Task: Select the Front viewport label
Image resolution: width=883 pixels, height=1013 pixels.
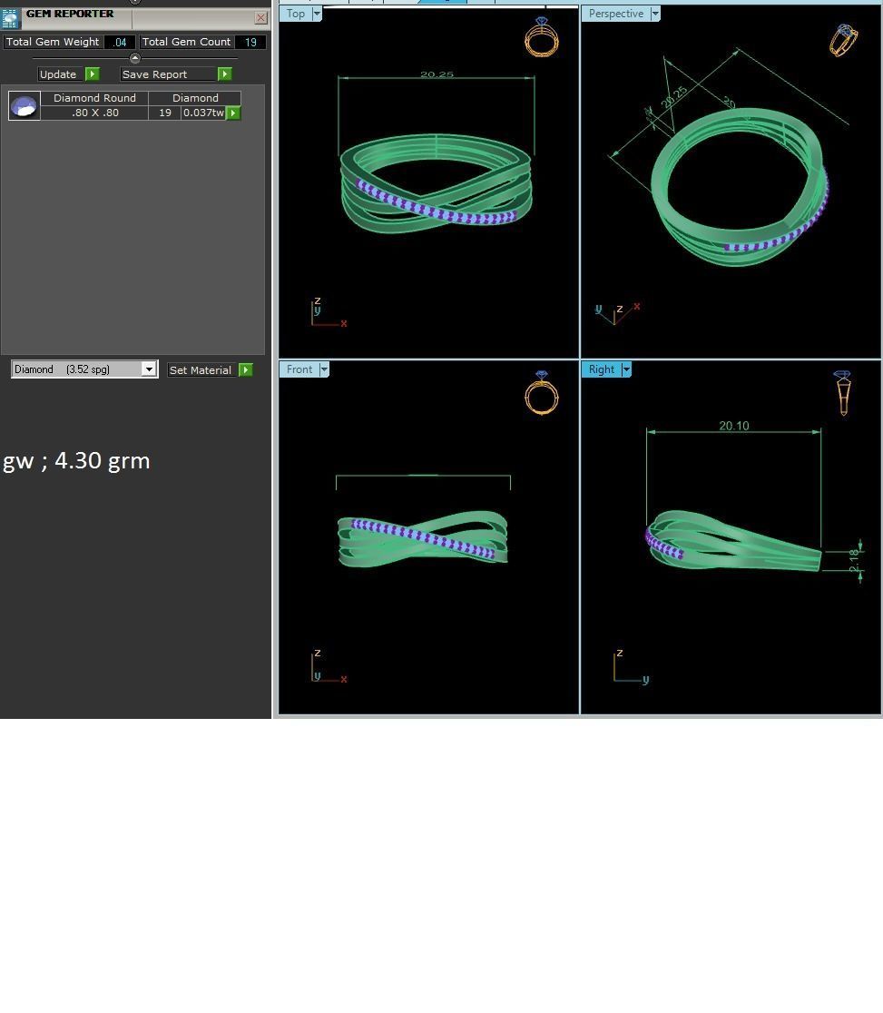Action: 299,369
